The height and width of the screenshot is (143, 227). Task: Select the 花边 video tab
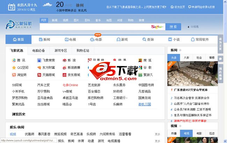[x=212, y=133]
